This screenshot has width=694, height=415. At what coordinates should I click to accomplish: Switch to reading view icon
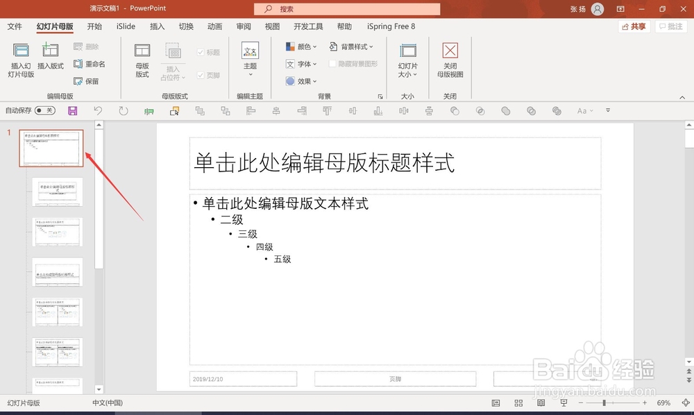tap(541, 403)
